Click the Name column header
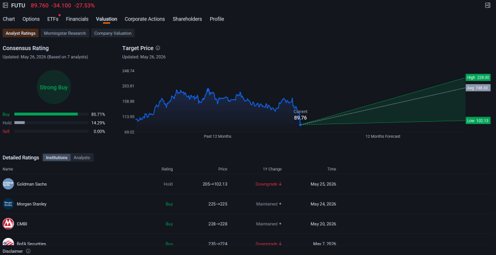Image resolution: width=496 pixels, height=255 pixels. pos(8,169)
